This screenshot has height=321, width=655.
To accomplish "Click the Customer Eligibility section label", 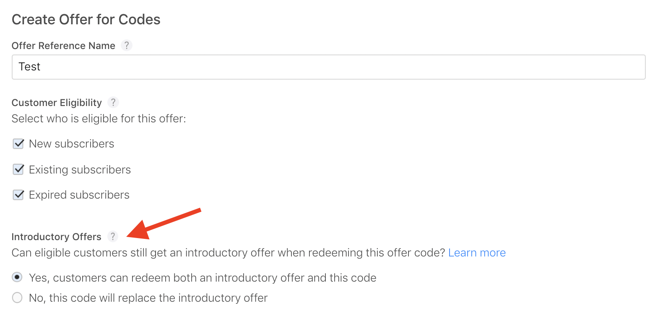I will click(57, 103).
